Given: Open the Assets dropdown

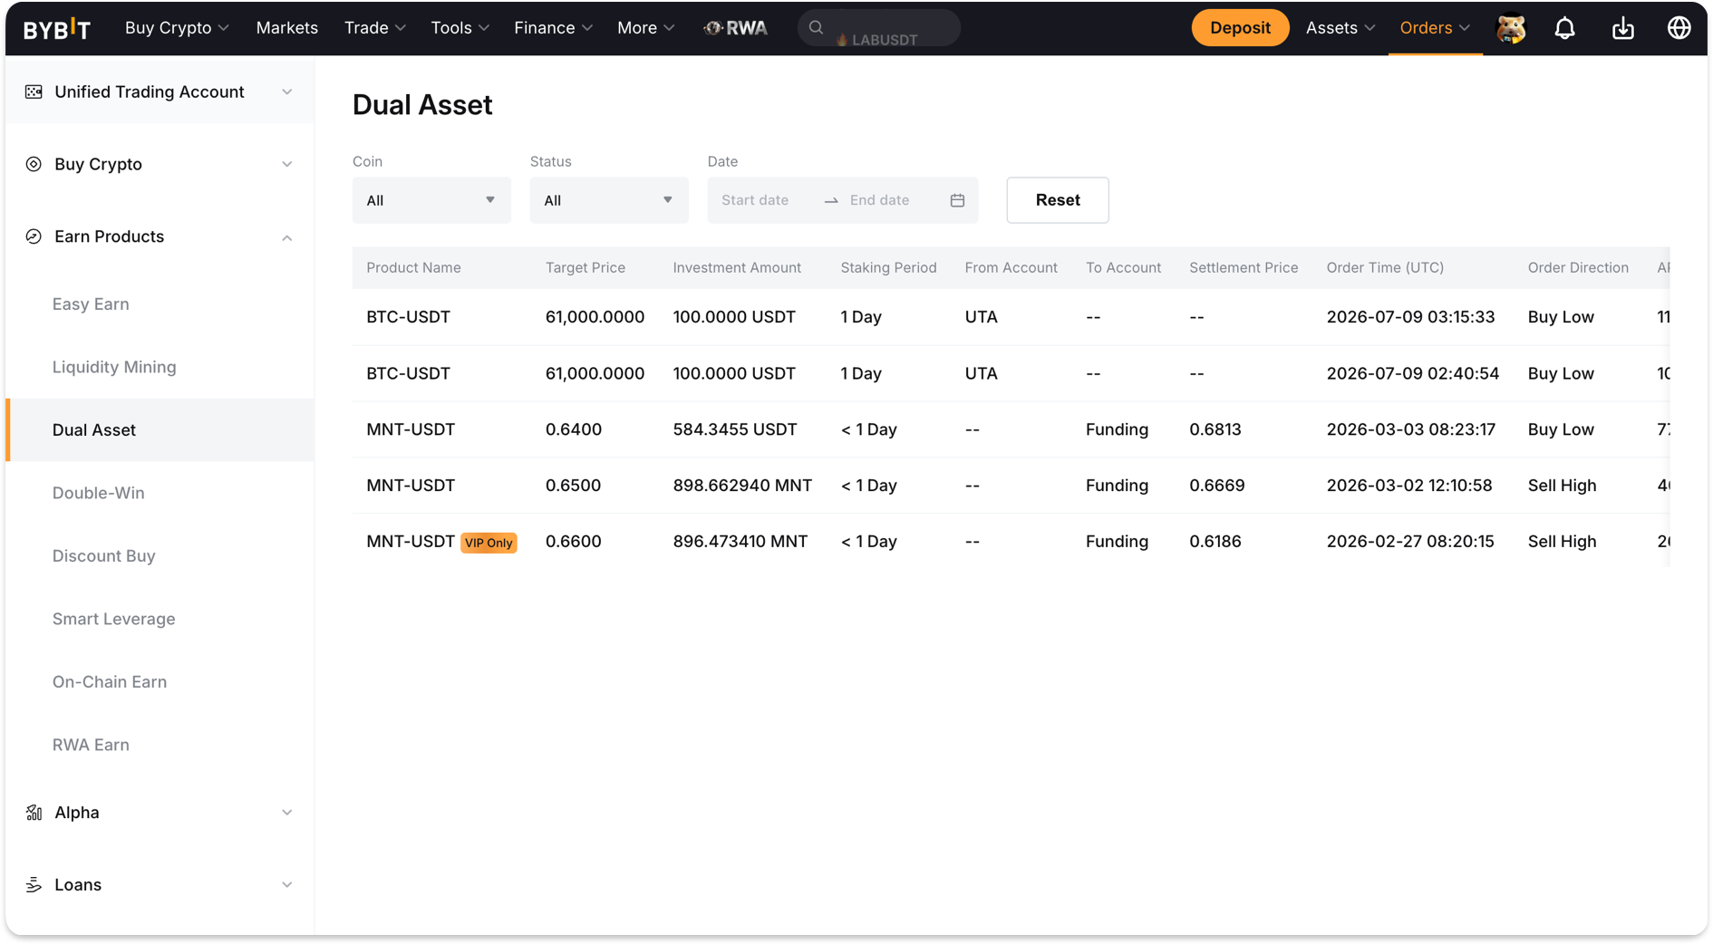Looking at the screenshot, I should [1340, 28].
